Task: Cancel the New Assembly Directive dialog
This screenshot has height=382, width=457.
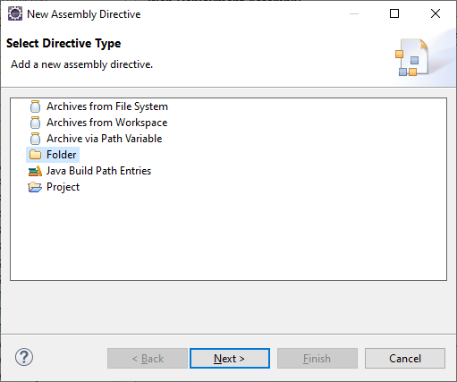Action: pyautogui.click(x=405, y=358)
